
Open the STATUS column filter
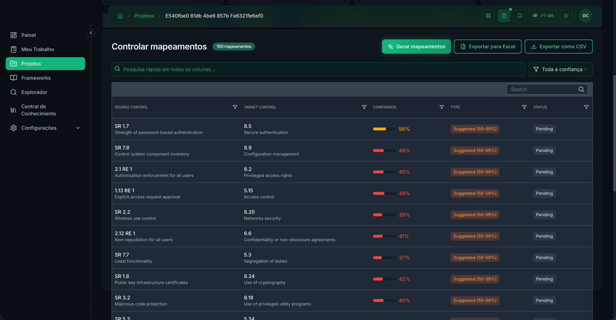tap(586, 107)
